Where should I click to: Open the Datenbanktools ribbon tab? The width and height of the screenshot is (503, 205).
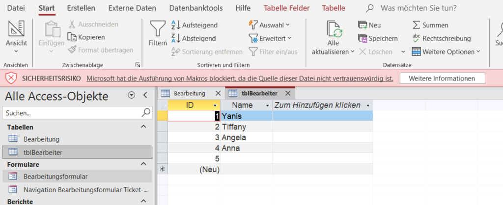pos(196,8)
